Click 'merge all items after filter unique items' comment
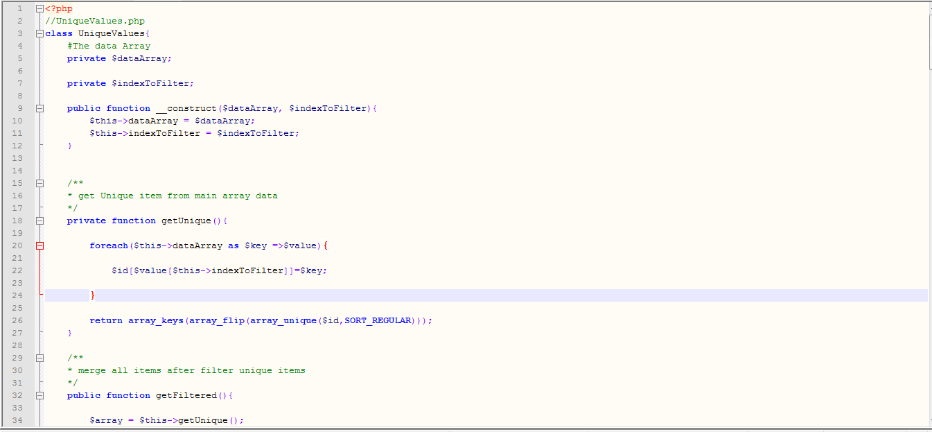932x432 pixels. [192, 370]
